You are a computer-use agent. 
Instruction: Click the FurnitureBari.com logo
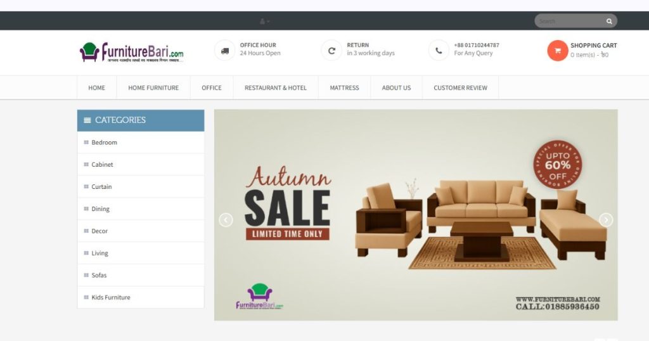(x=132, y=53)
